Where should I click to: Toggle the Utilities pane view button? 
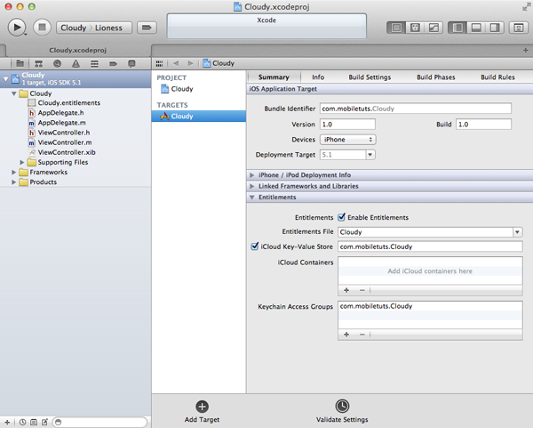[x=495, y=28]
